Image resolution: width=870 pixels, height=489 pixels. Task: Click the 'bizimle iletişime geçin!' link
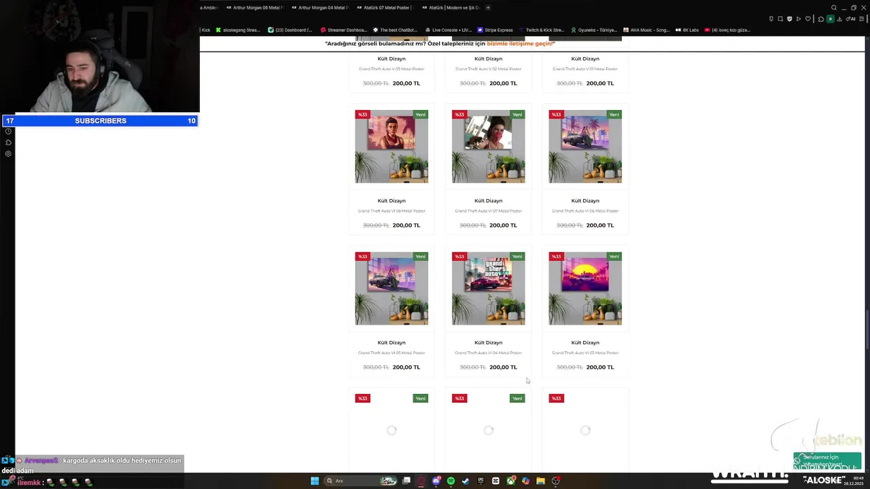pyautogui.click(x=521, y=43)
